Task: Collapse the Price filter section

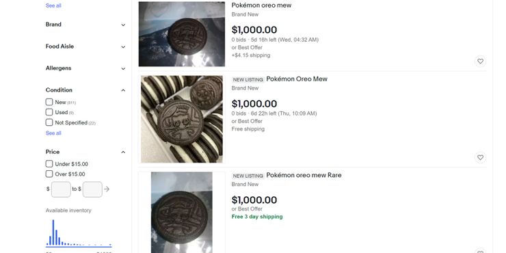Action: tap(85, 152)
